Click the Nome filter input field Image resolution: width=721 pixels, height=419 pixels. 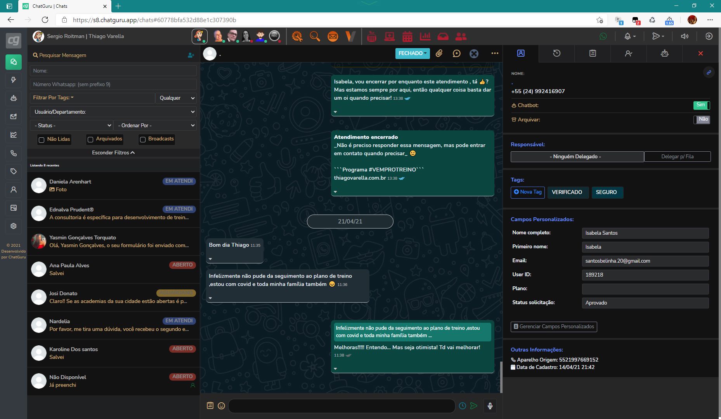click(113, 71)
